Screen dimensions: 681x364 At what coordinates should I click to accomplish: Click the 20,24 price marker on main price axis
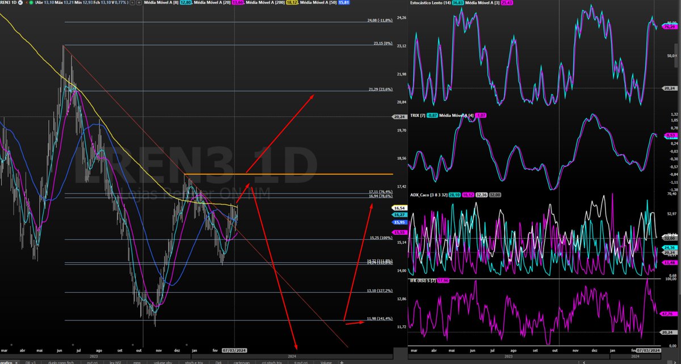tap(399, 117)
